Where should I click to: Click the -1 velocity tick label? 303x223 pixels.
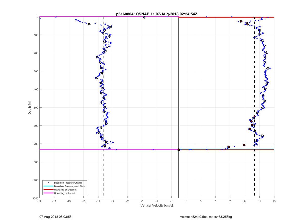(171, 201)
